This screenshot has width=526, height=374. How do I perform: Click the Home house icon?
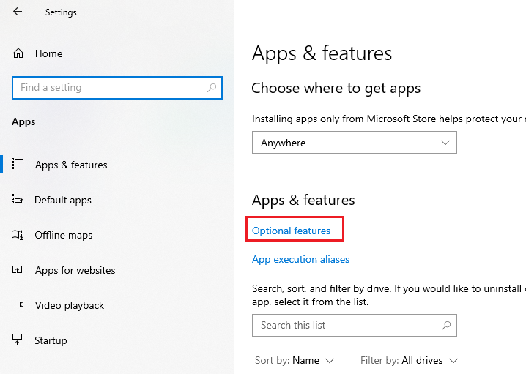pos(18,53)
